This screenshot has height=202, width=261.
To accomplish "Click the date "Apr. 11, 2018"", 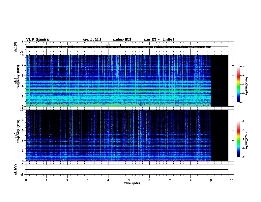I will click(x=92, y=40).
